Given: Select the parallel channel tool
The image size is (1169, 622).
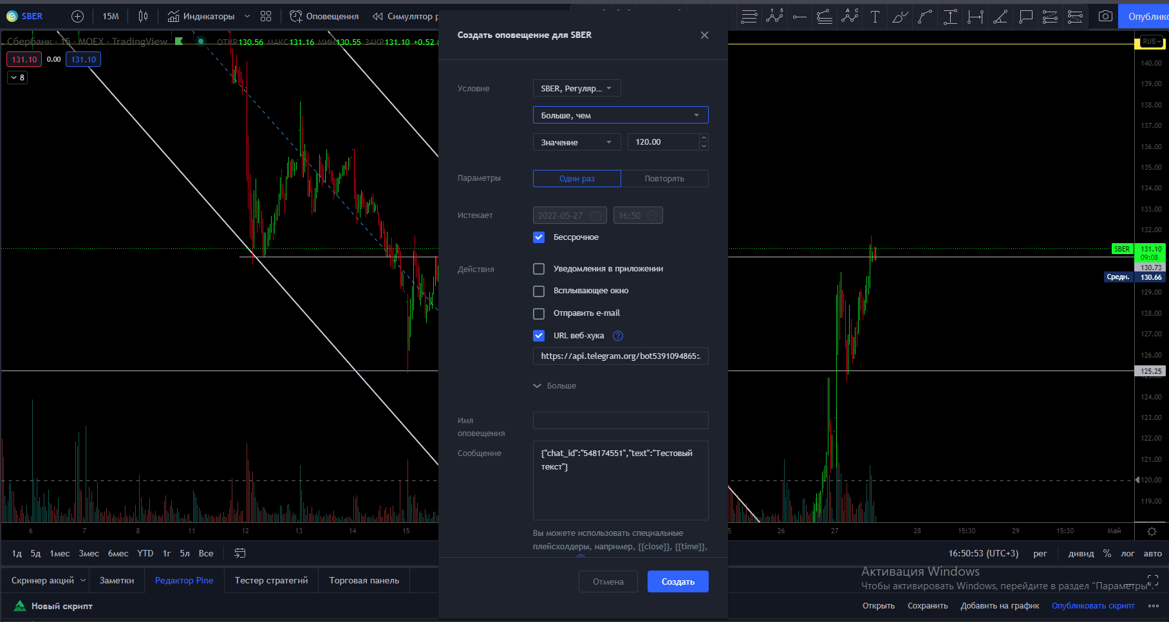Looking at the screenshot, I should click(1050, 17).
